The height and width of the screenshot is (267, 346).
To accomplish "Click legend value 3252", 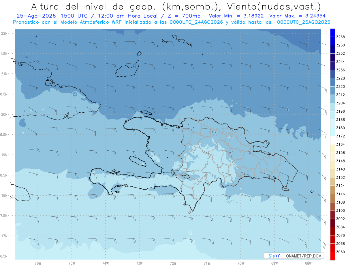I will [x=341, y=54].
